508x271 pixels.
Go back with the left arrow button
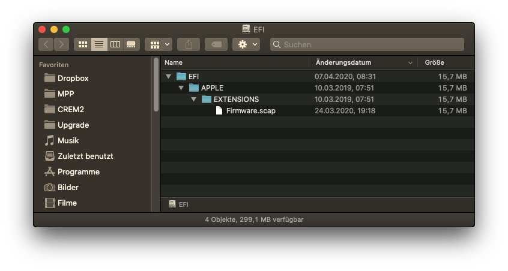pyautogui.click(x=46, y=44)
